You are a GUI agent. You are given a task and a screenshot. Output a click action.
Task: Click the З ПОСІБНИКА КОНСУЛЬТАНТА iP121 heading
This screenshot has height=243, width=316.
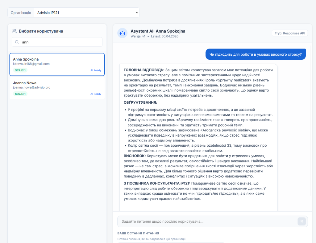(157, 183)
